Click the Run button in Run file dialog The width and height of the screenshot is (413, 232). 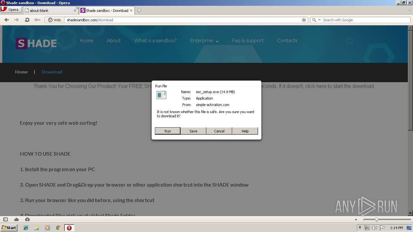pyautogui.click(x=167, y=131)
